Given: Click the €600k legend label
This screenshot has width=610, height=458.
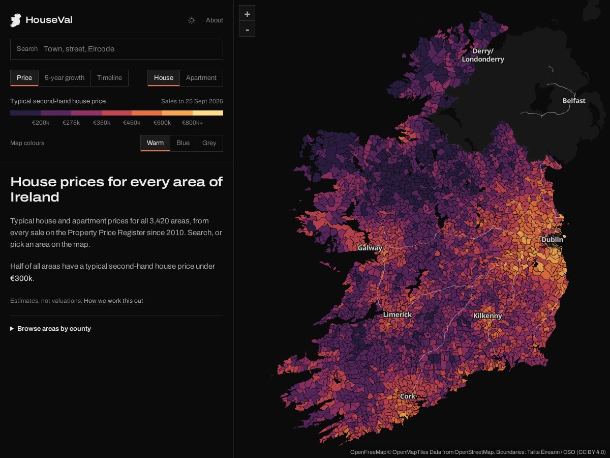Looking at the screenshot, I should point(162,123).
